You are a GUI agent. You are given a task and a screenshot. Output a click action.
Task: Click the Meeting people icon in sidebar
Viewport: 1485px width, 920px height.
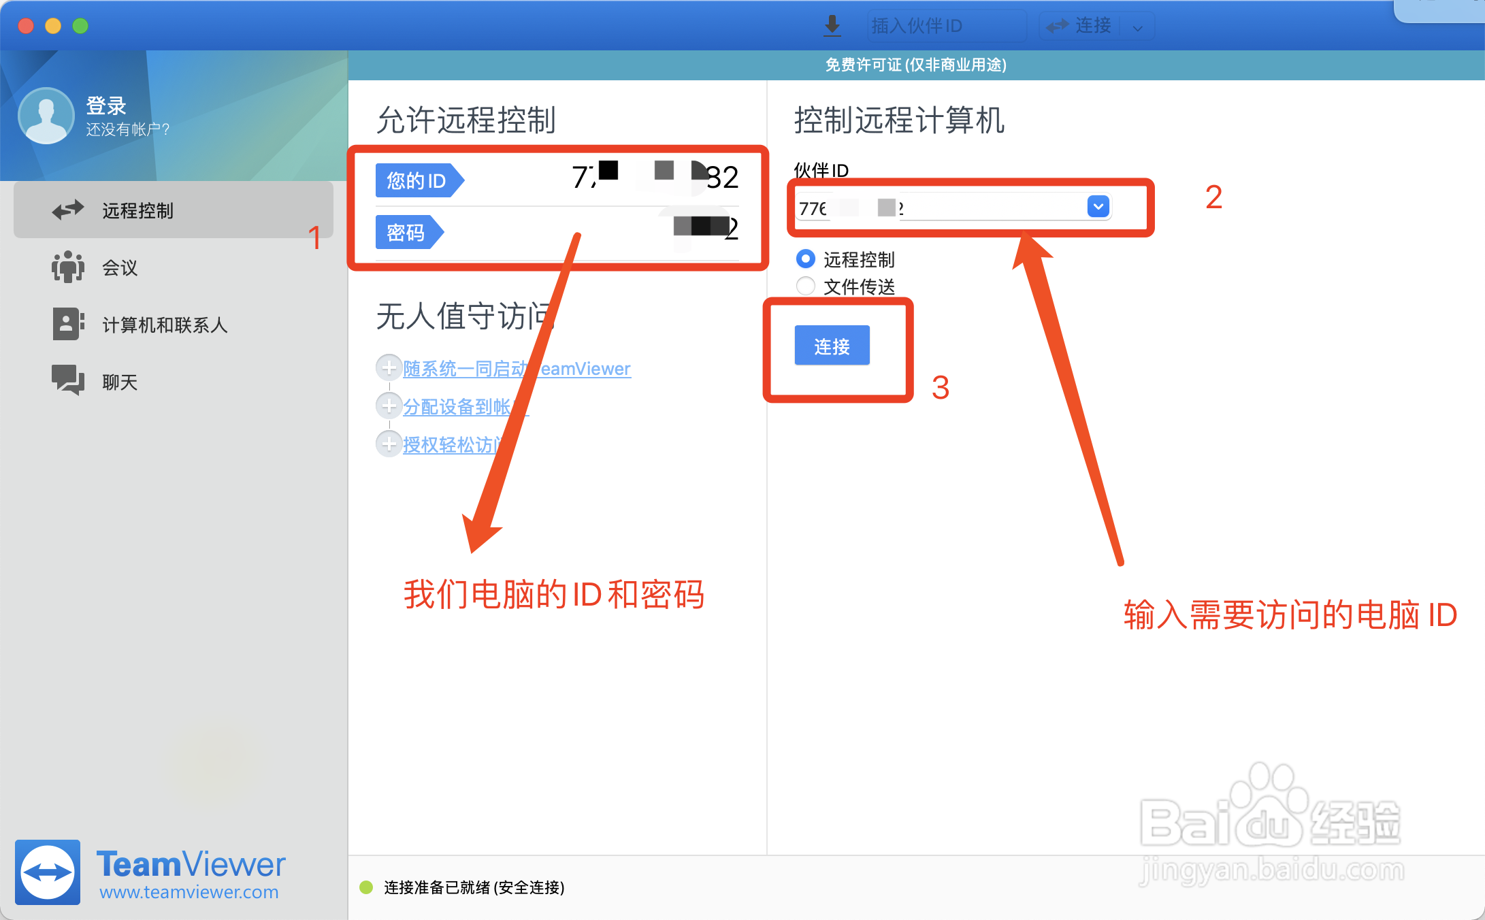(x=68, y=267)
